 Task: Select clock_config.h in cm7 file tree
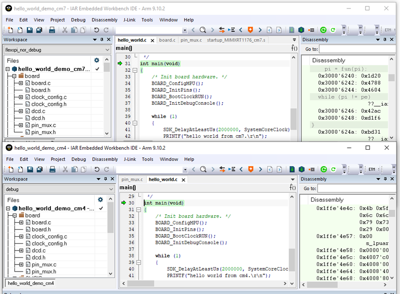(48, 104)
